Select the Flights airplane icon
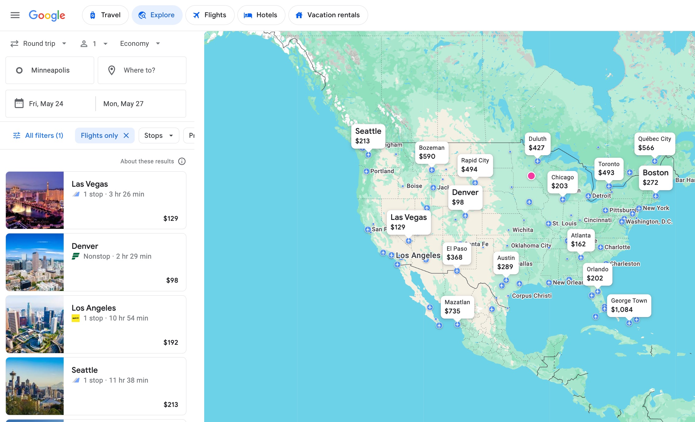The height and width of the screenshot is (422, 695). (x=196, y=15)
